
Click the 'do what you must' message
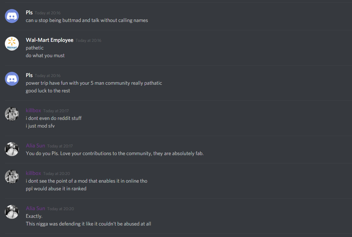(45, 55)
